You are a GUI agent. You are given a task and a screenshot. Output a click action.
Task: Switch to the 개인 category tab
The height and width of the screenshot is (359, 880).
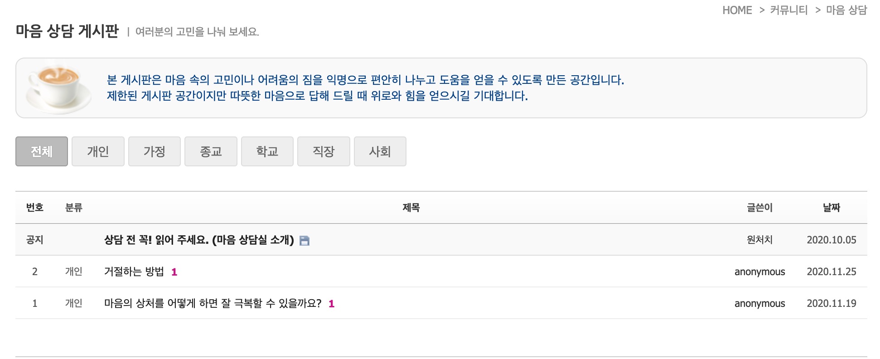tap(98, 151)
